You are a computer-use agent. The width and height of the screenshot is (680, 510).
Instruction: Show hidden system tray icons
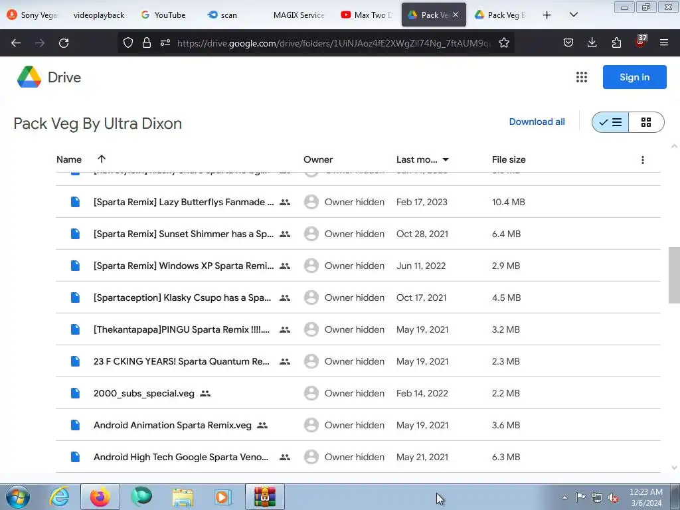click(x=564, y=497)
